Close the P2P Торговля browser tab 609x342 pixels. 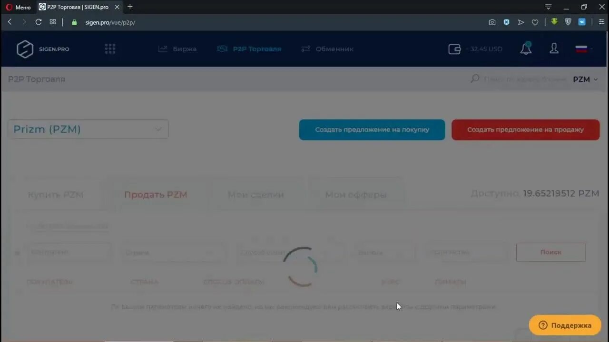117,7
